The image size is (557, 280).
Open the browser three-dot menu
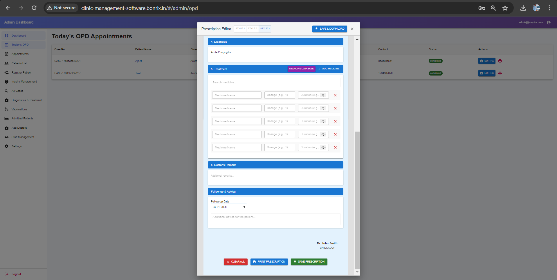click(x=549, y=8)
